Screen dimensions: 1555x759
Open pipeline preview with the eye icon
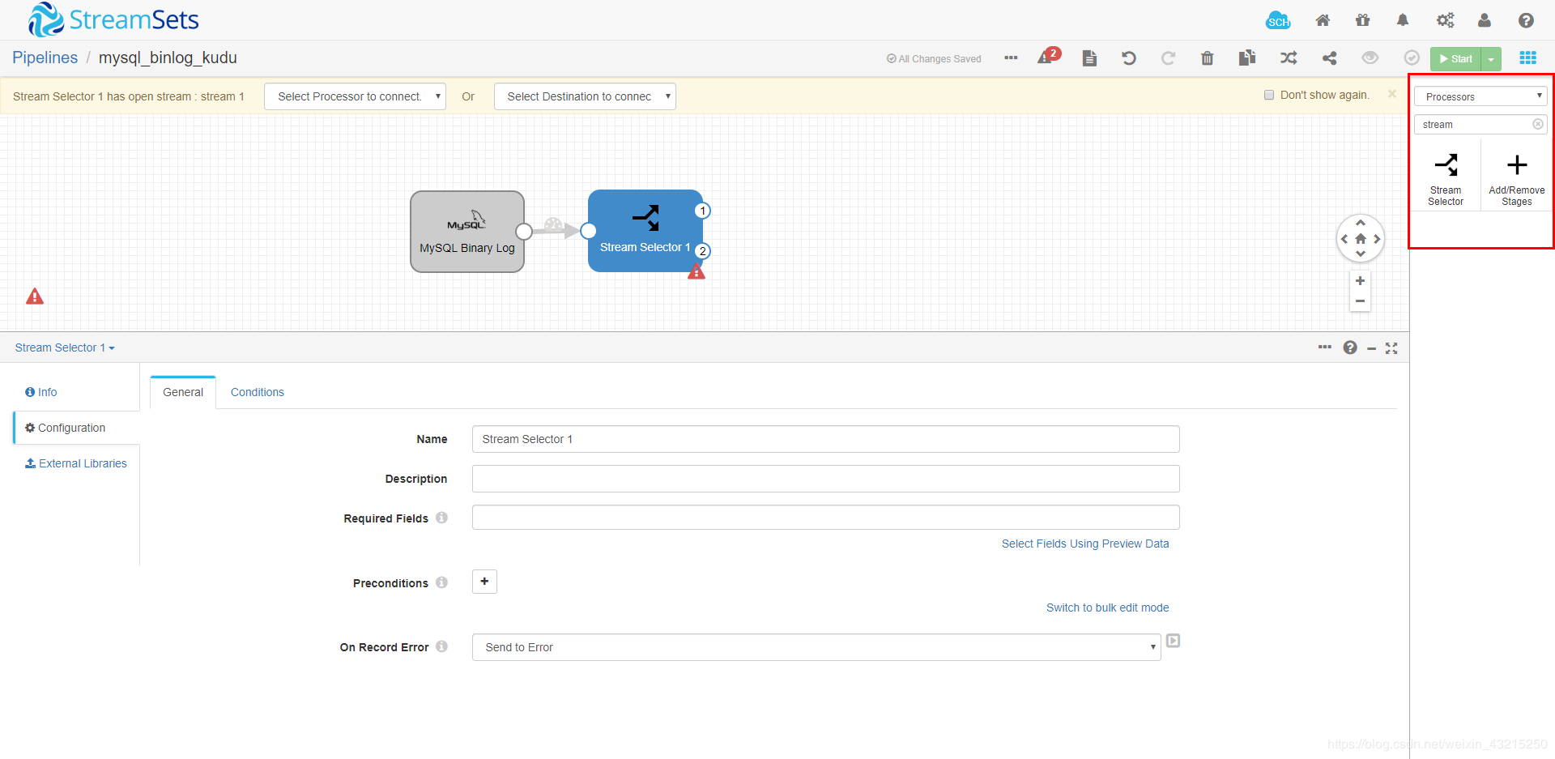(1370, 58)
